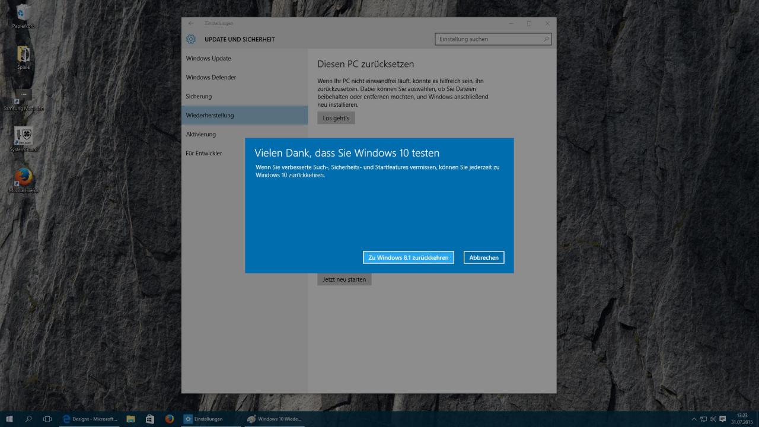Open the Action Center notification icon
This screenshot has width=759, height=427.
point(722,419)
